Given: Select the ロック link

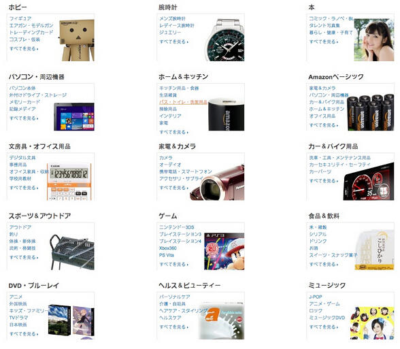Looking at the screenshot, I should click(316, 310).
